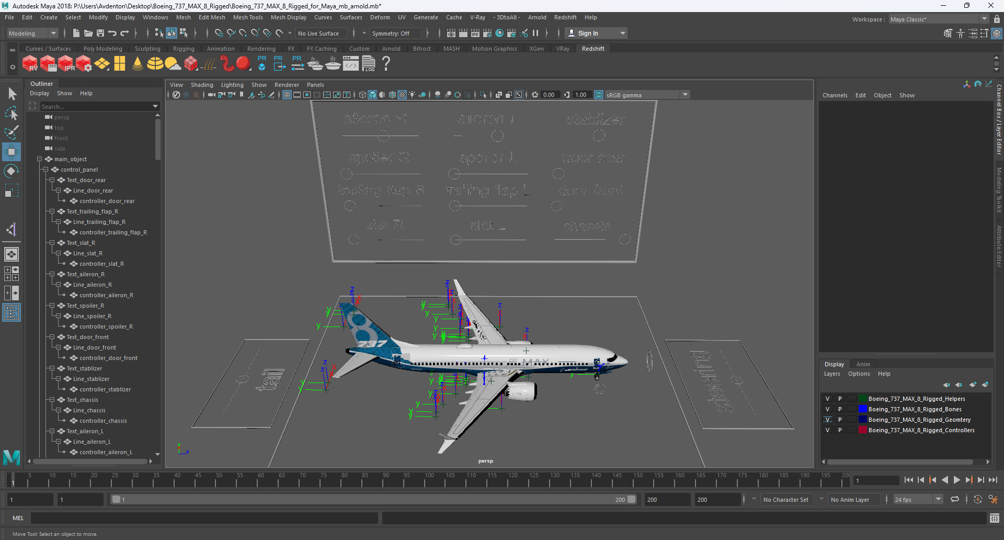This screenshot has height=540, width=1004.
Task: Open the 24 fps frame rate dropdown
Action: pyautogui.click(x=918, y=499)
